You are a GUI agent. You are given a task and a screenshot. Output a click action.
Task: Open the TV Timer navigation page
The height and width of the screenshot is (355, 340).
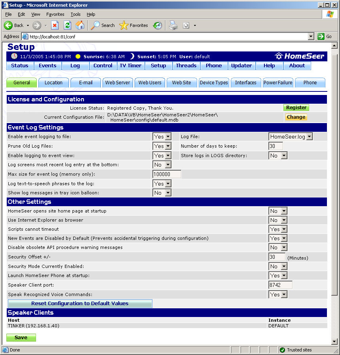(131, 66)
